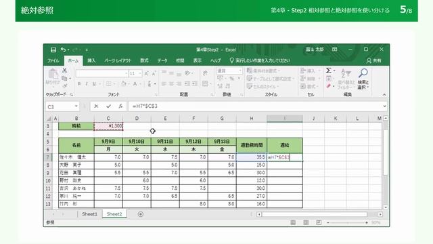Switch to the Page Layout ribbon tab
The width and height of the screenshot is (433, 244).
[x=118, y=60]
